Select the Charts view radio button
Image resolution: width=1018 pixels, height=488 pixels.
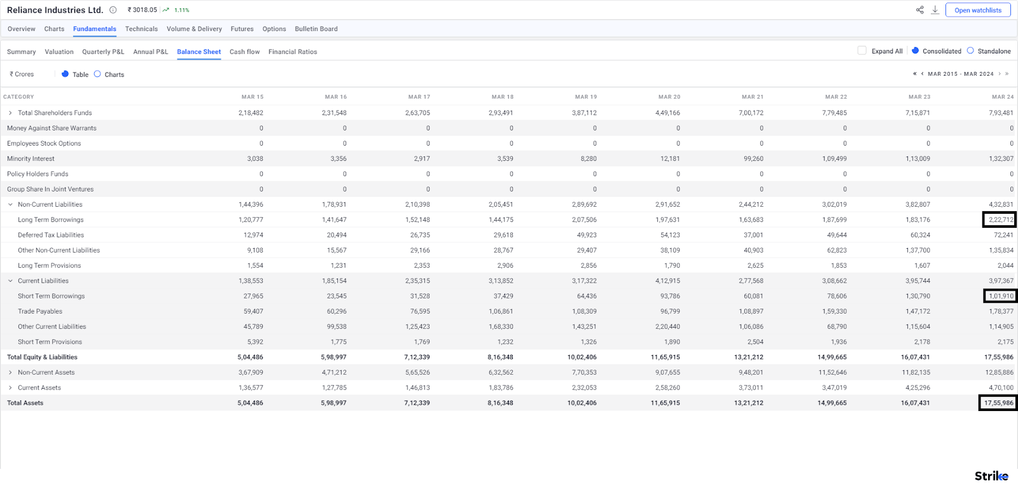coord(97,74)
